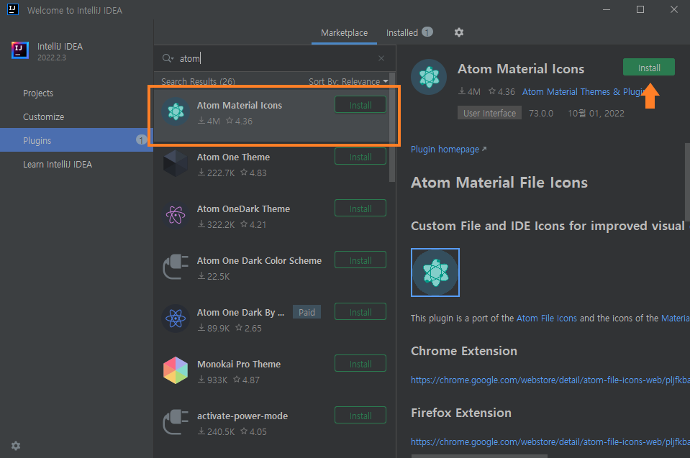690x458 pixels.
Task: Click the Plugins update count badge in sidebar
Action: (141, 139)
